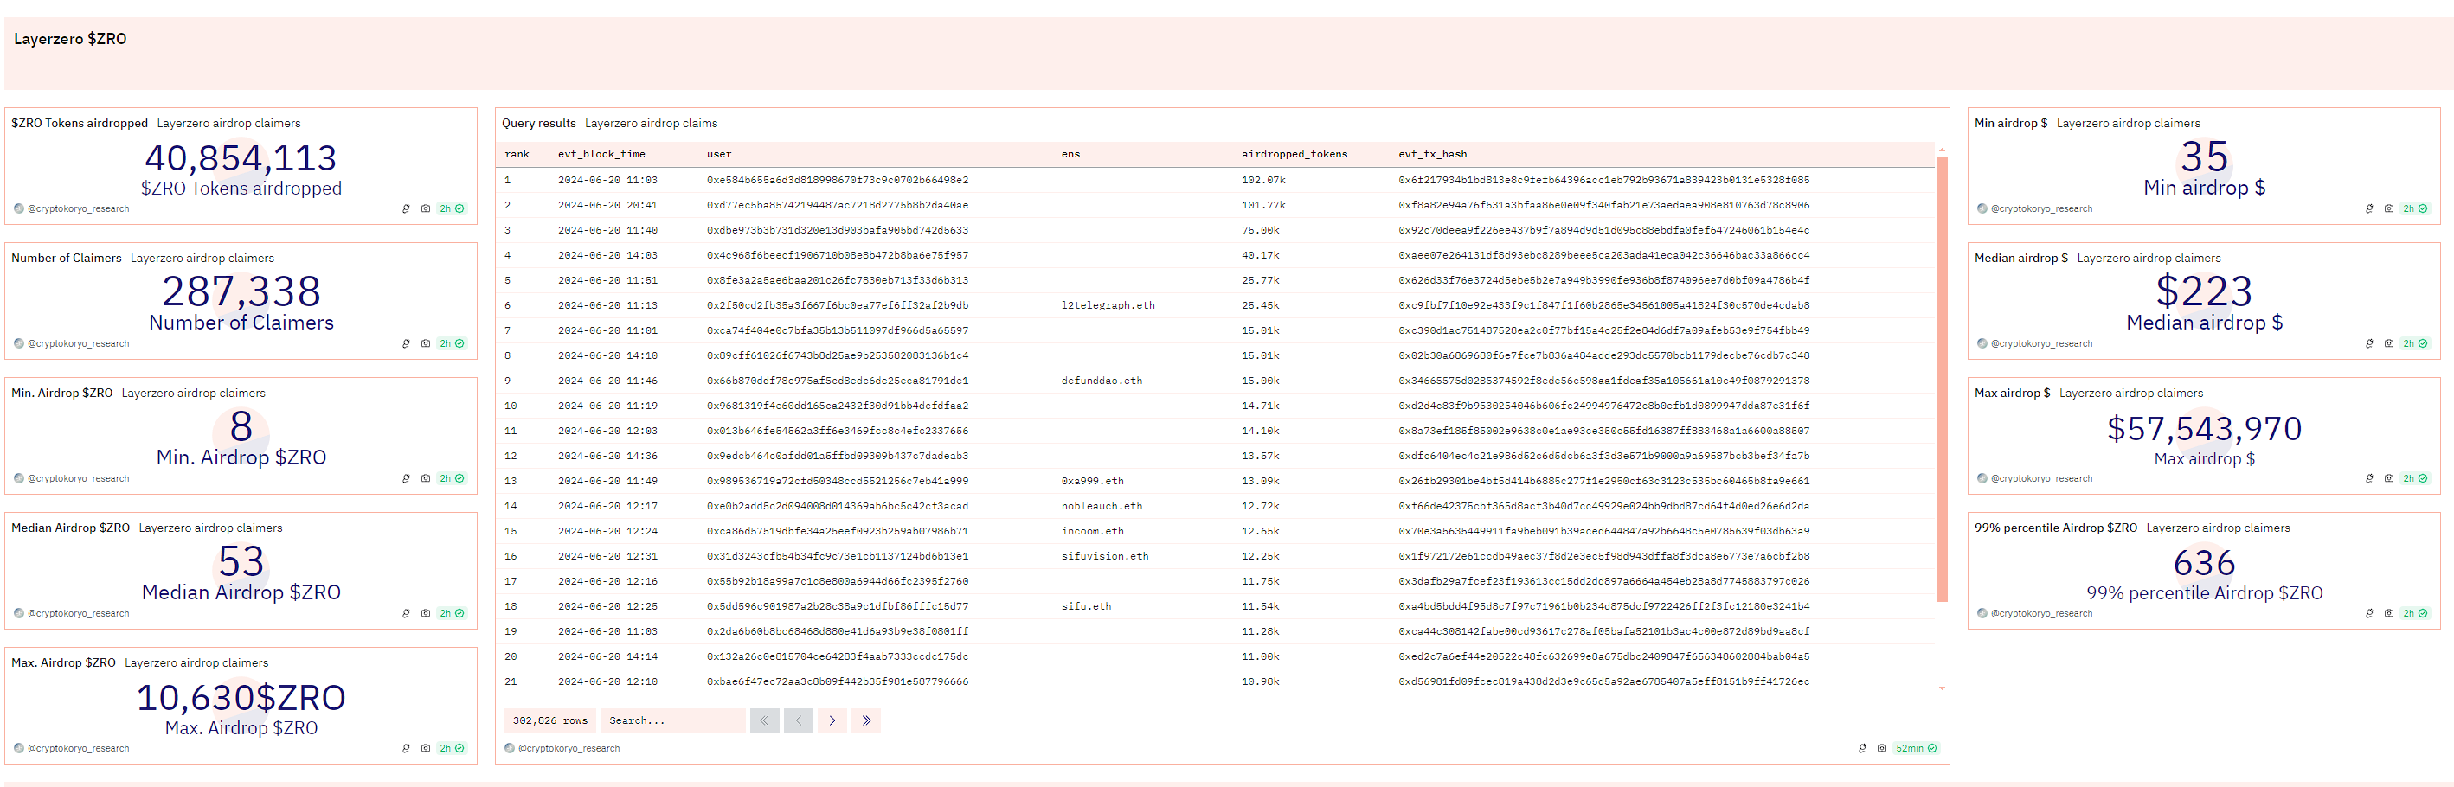Go to previous page of query results
The image size is (2454, 787).
coord(799,720)
